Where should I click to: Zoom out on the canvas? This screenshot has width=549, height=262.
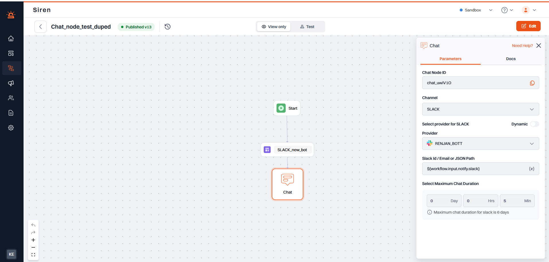coord(33,247)
